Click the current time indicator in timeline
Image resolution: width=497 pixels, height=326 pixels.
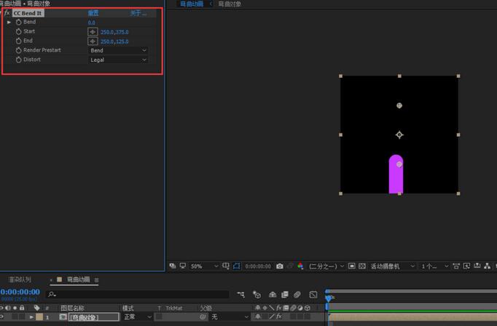click(x=329, y=298)
